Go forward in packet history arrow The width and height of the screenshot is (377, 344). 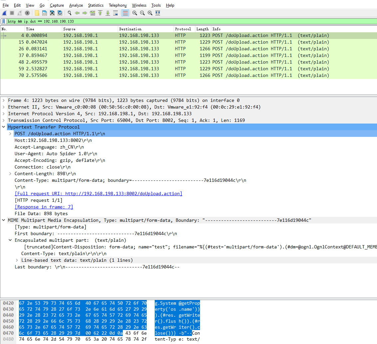pos(85,13)
